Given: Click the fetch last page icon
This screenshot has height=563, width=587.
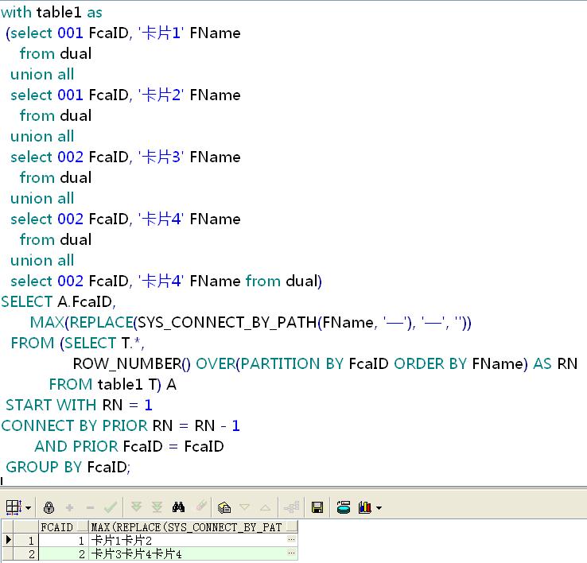Looking at the screenshot, I should click(x=157, y=507).
